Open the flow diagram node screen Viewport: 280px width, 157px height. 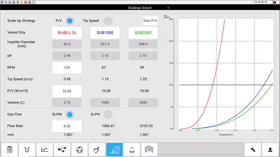pos(62,150)
